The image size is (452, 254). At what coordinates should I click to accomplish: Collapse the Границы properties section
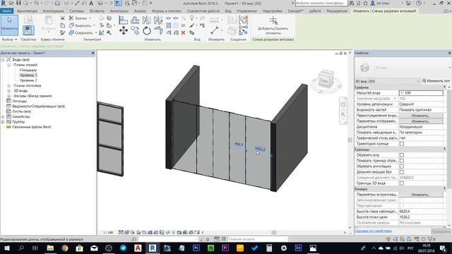click(444, 149)
